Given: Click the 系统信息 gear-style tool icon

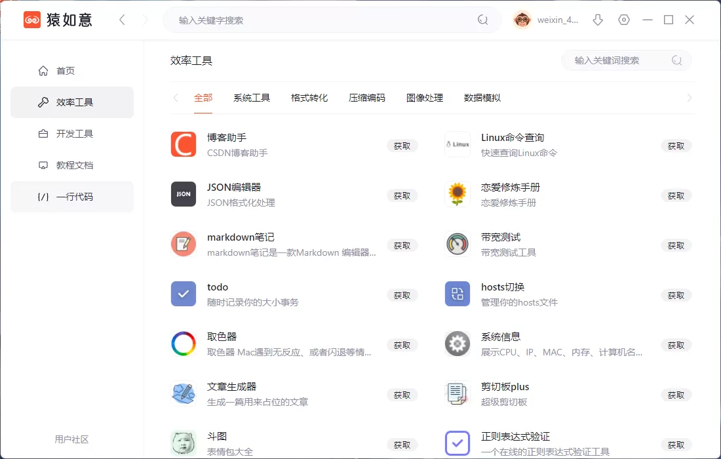Looking at the screenshot, I should (457, 344).
